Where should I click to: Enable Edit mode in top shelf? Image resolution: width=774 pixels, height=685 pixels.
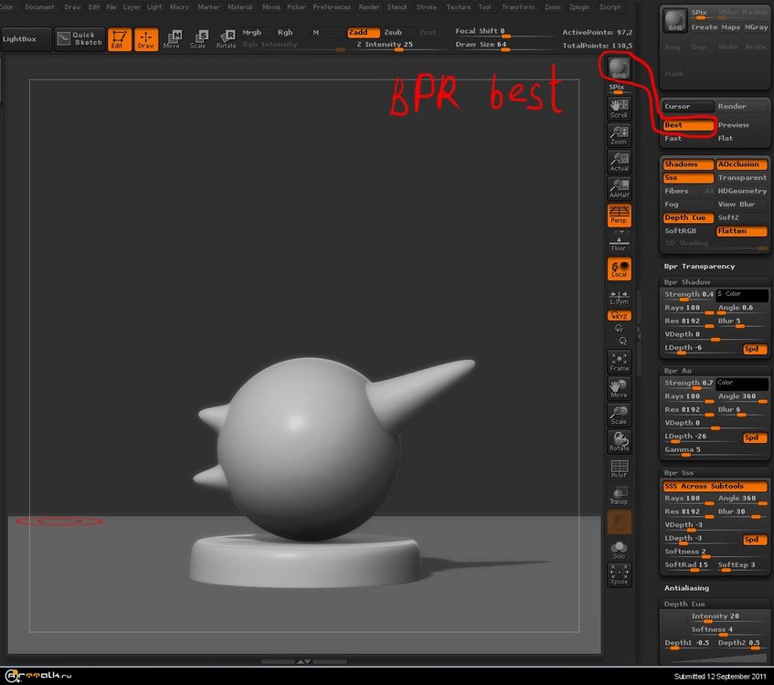click(119, 39)
